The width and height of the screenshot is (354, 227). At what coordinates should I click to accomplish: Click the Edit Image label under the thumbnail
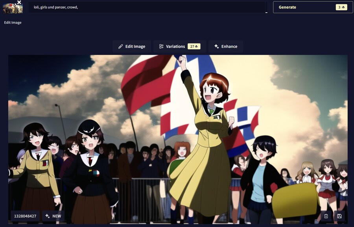point(13,22)
